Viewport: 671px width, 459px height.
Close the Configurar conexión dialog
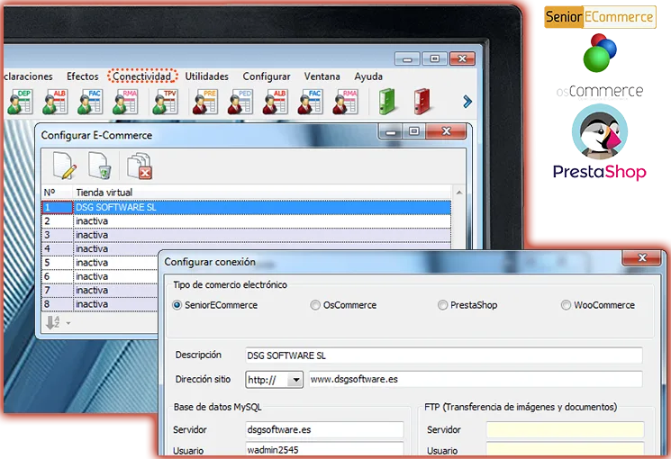point(642,257)
